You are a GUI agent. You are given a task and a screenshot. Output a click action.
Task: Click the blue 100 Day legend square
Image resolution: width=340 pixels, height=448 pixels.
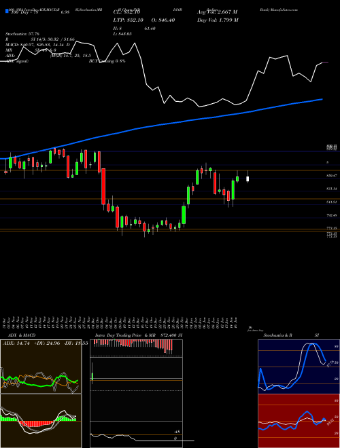[x=7, y=12]
